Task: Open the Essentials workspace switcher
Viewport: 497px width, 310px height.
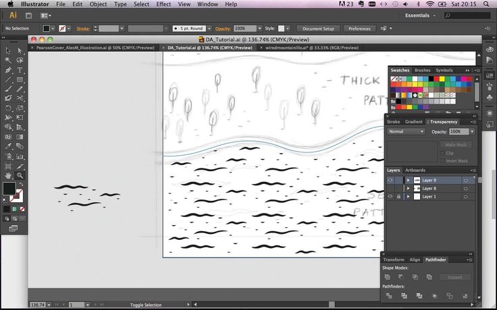Action: coord(420,15)
